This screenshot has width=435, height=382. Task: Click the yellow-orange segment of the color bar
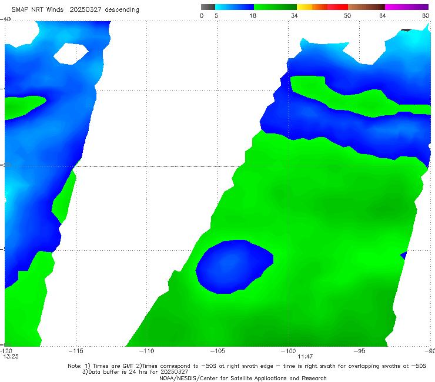pos(312,7)
